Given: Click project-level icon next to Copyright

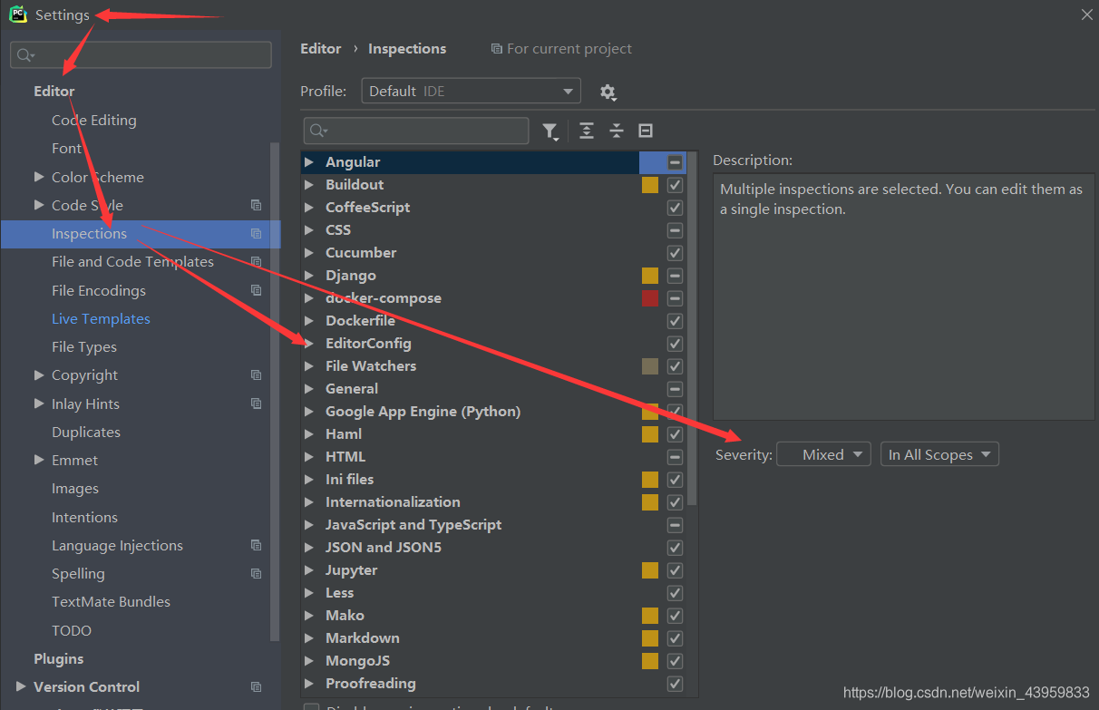Looking at the screenshot, I should 256,375.
